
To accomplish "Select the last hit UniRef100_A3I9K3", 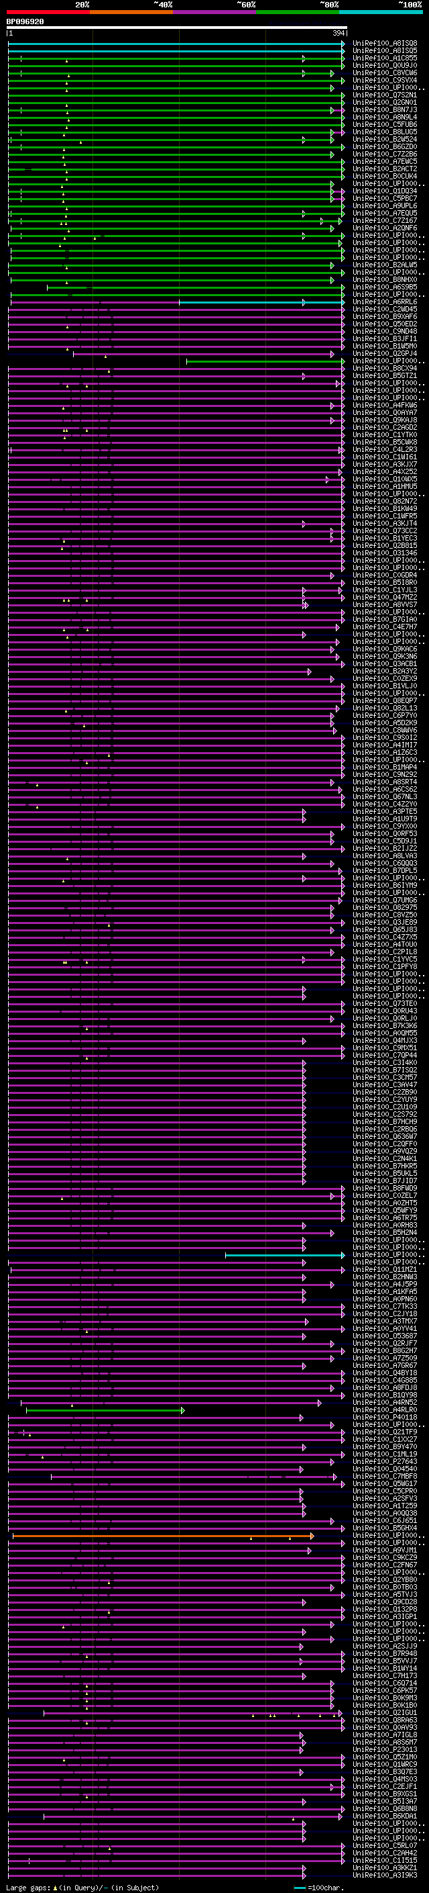I will point(384,1875).
